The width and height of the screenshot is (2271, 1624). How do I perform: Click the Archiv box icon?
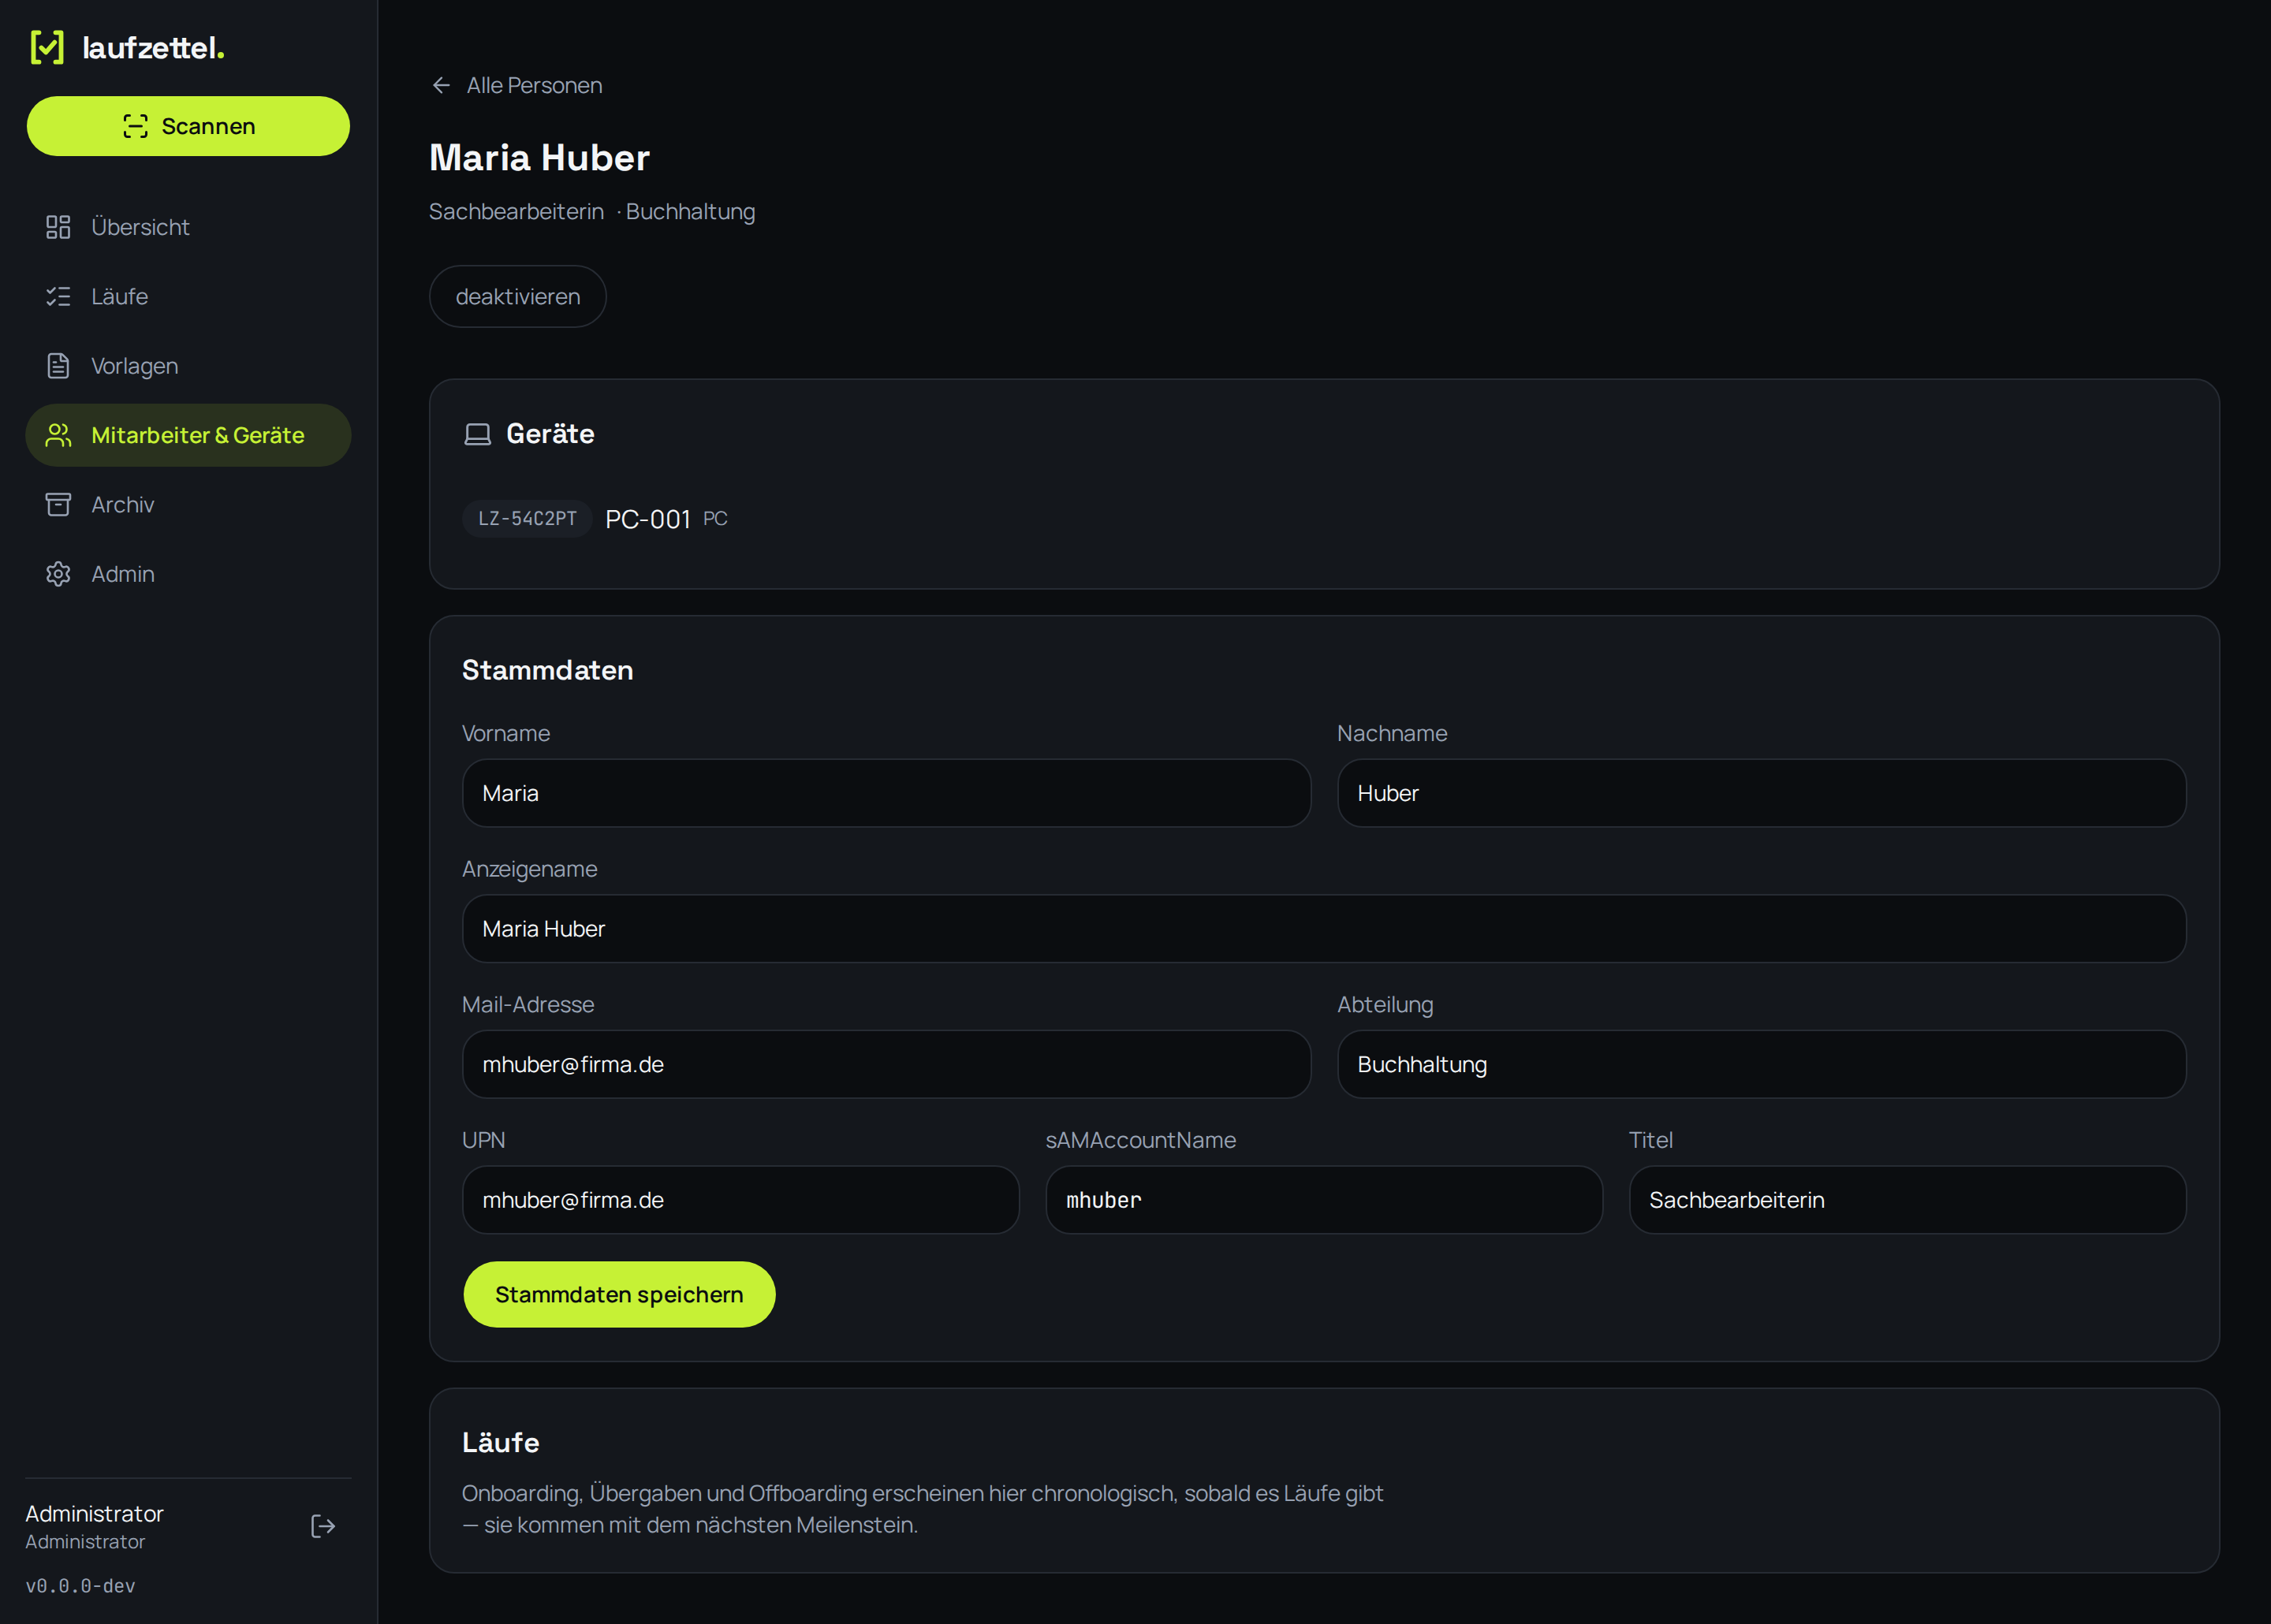pyautogui.click(x=58, y=505)
